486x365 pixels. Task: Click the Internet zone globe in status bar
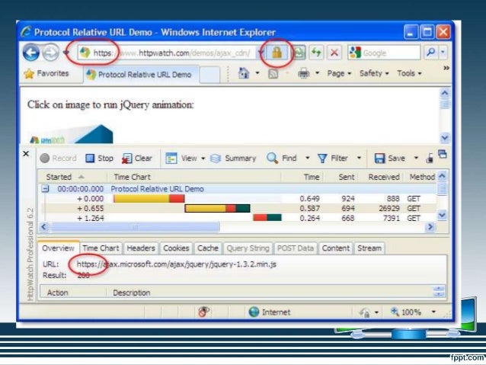pyautogui.click(x=254, y=312)
